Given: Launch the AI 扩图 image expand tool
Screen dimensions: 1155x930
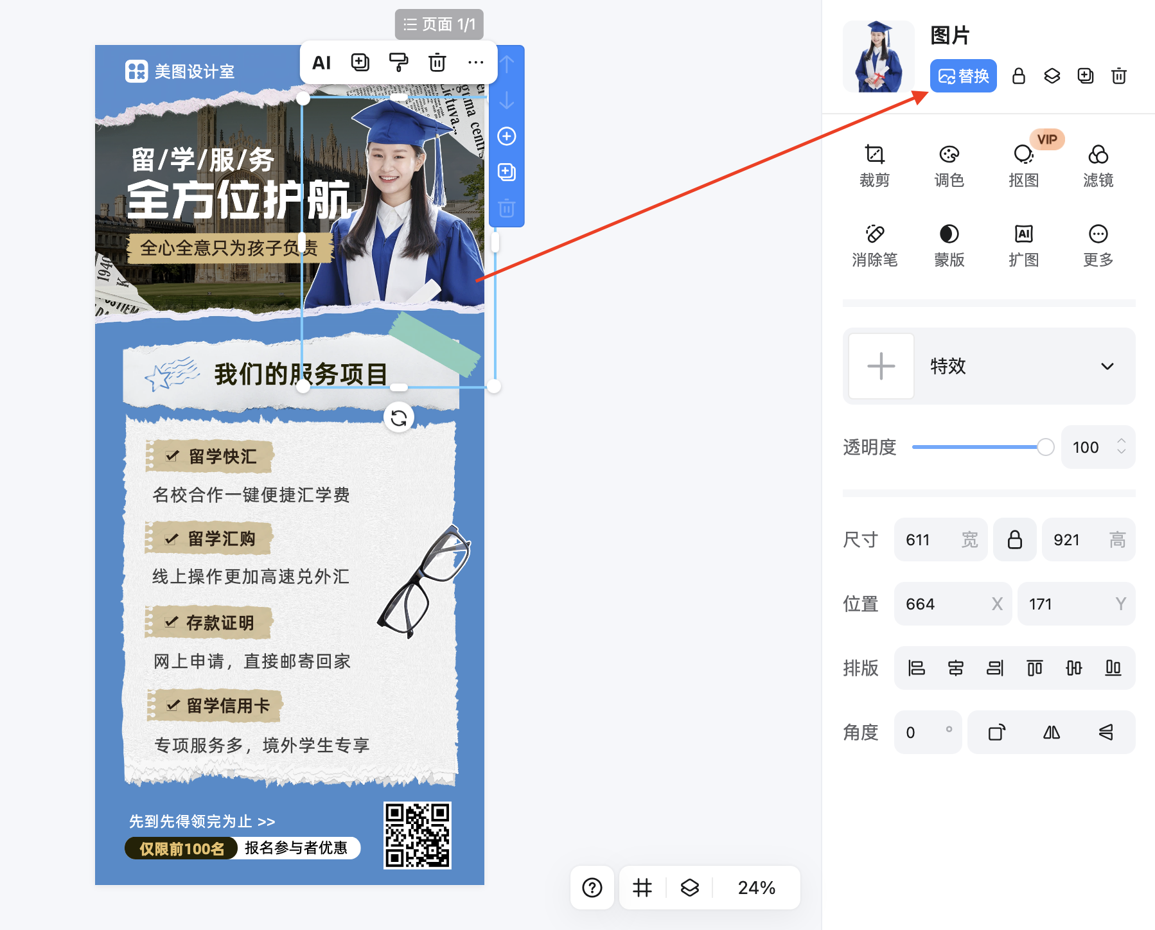Looking at the screenshot, I should click(1024, 244).
